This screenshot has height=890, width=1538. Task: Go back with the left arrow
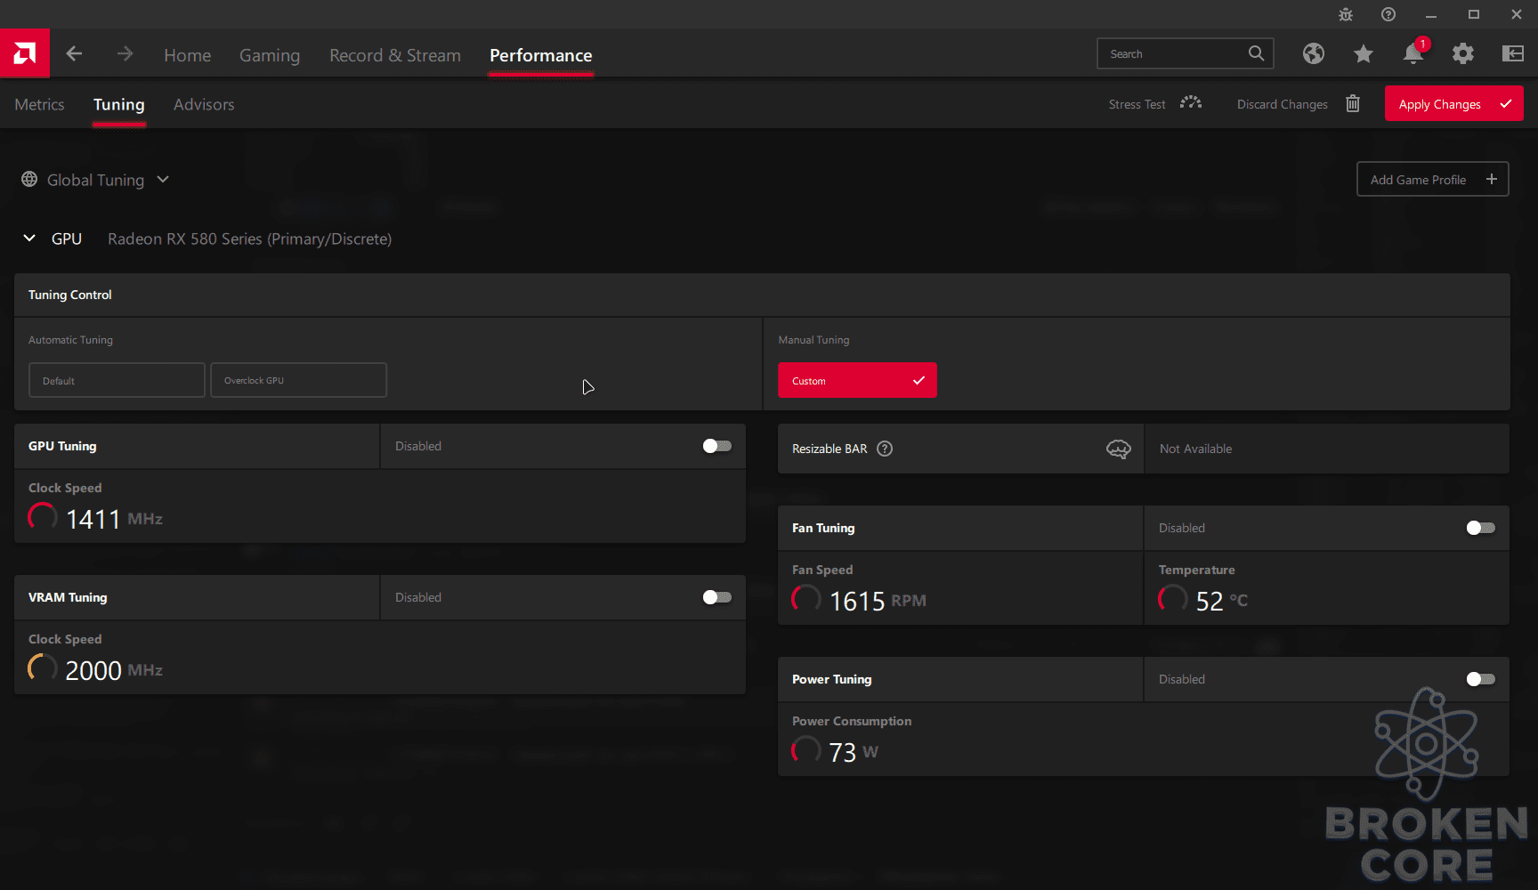(74, 54)
